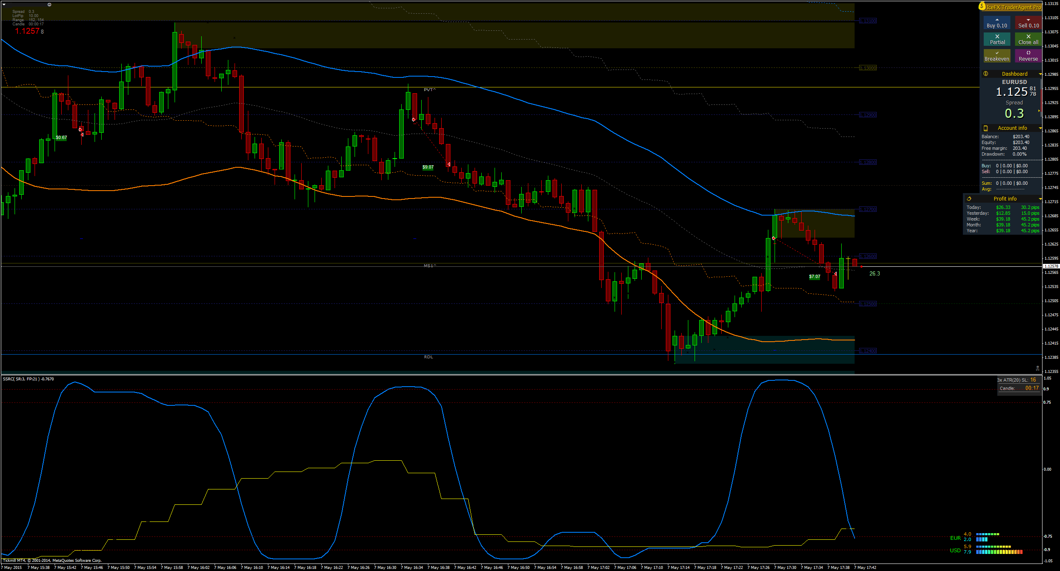
Task: Click the smiley expert advisor icon
Action: coord(49,5)
